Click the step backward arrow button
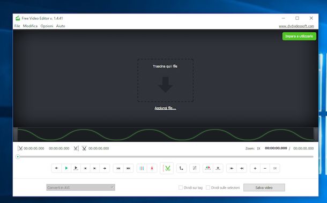 pyautogui.click(x=56, y=168)
